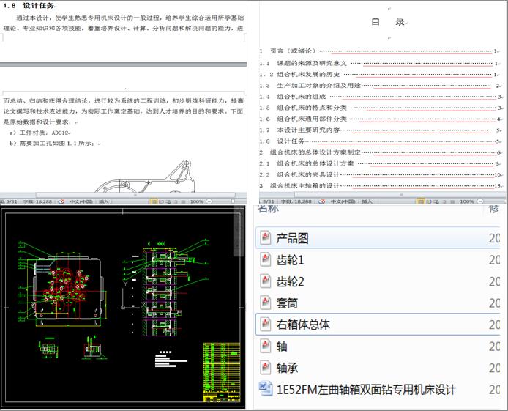Click the 100% zoom level in table of contents window
Viewport: 508px width, 411px height.
(x=467, y=201)
